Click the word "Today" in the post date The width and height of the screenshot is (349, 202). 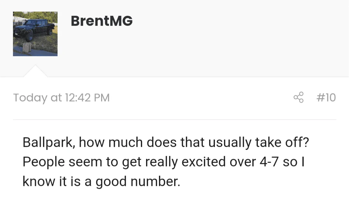[30, 98]
